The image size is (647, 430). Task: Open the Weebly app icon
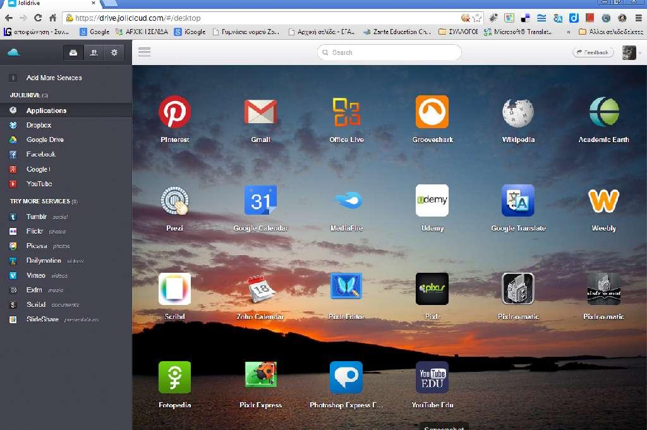point(603,201)
